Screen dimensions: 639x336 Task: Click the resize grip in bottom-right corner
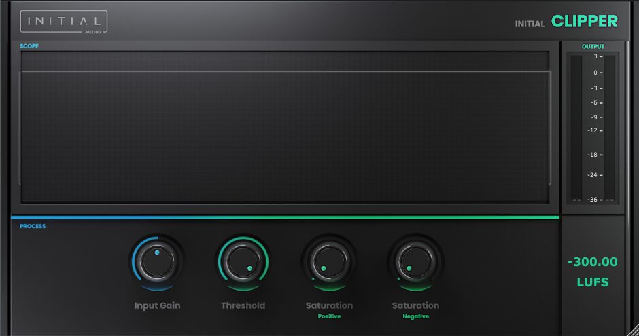click(632, 330)
